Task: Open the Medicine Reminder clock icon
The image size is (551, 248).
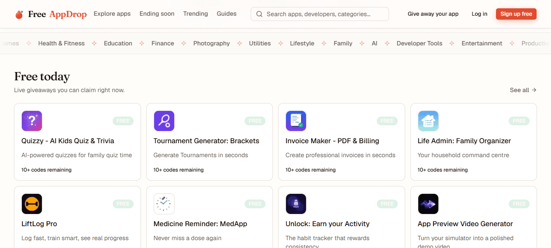Action: [164, 204]
